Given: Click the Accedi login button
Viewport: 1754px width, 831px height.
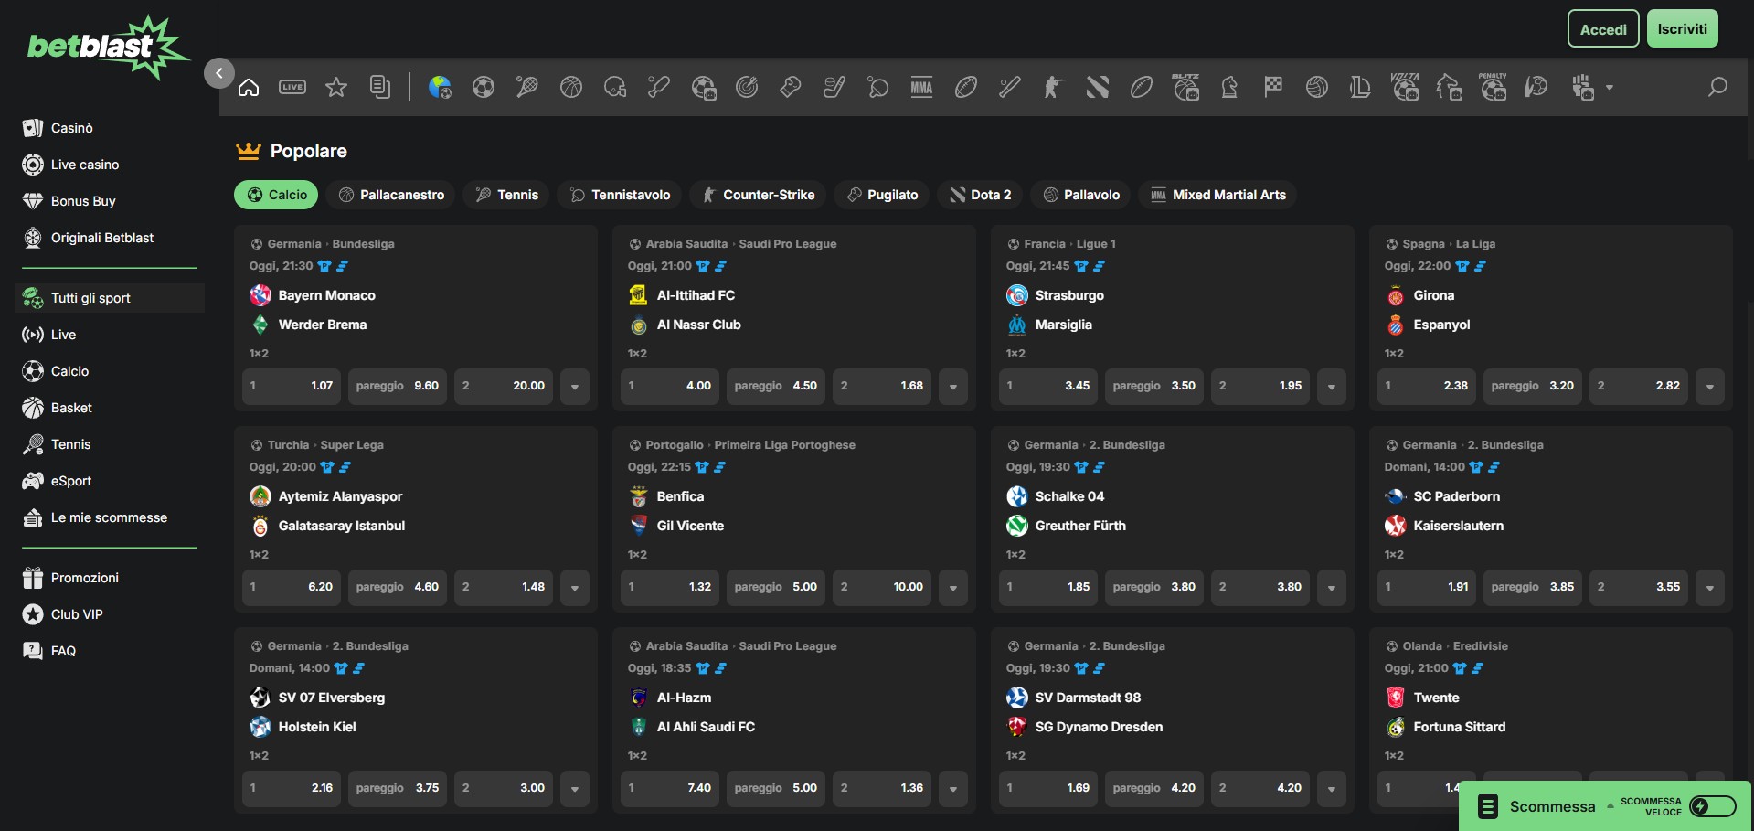Looking at the screenshot, I should pyautogui.click(x=1603, y=29).
